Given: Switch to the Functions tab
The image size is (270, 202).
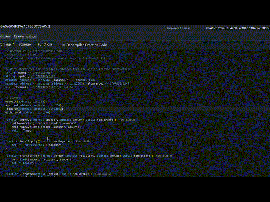Looking at the screenshot, I should [45, 45].
